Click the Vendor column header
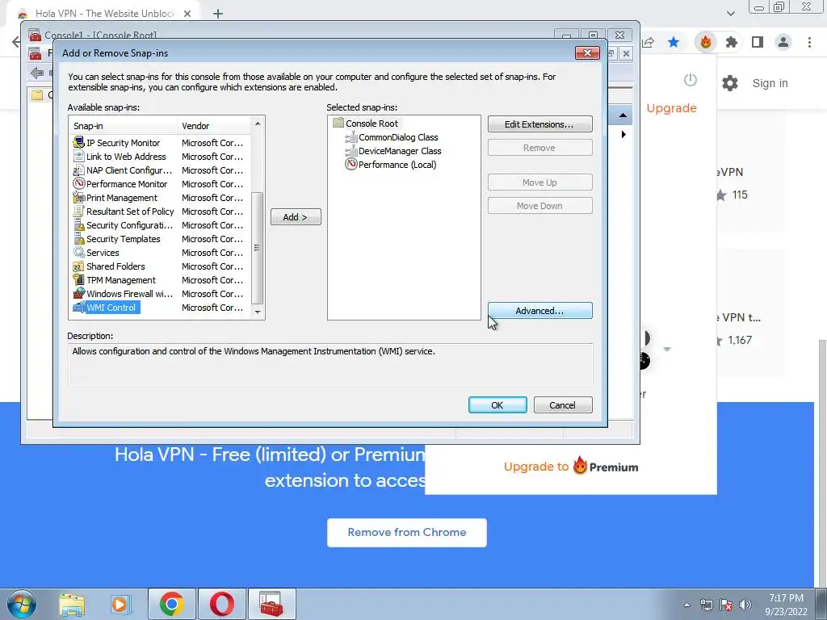 (x=214, y=125)
